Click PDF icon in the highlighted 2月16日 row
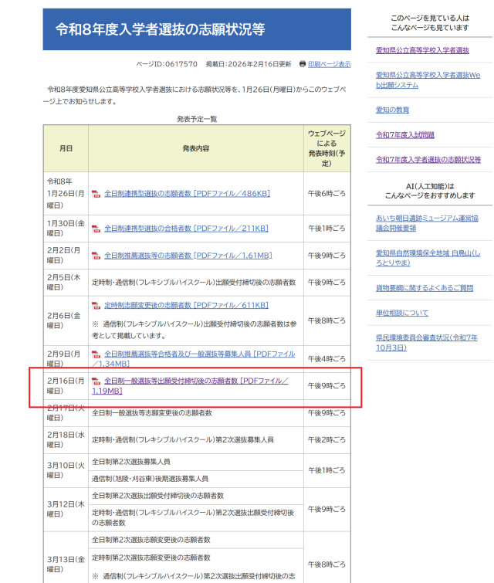Screen dimensions: 494x583 click(x=96, y=381)
